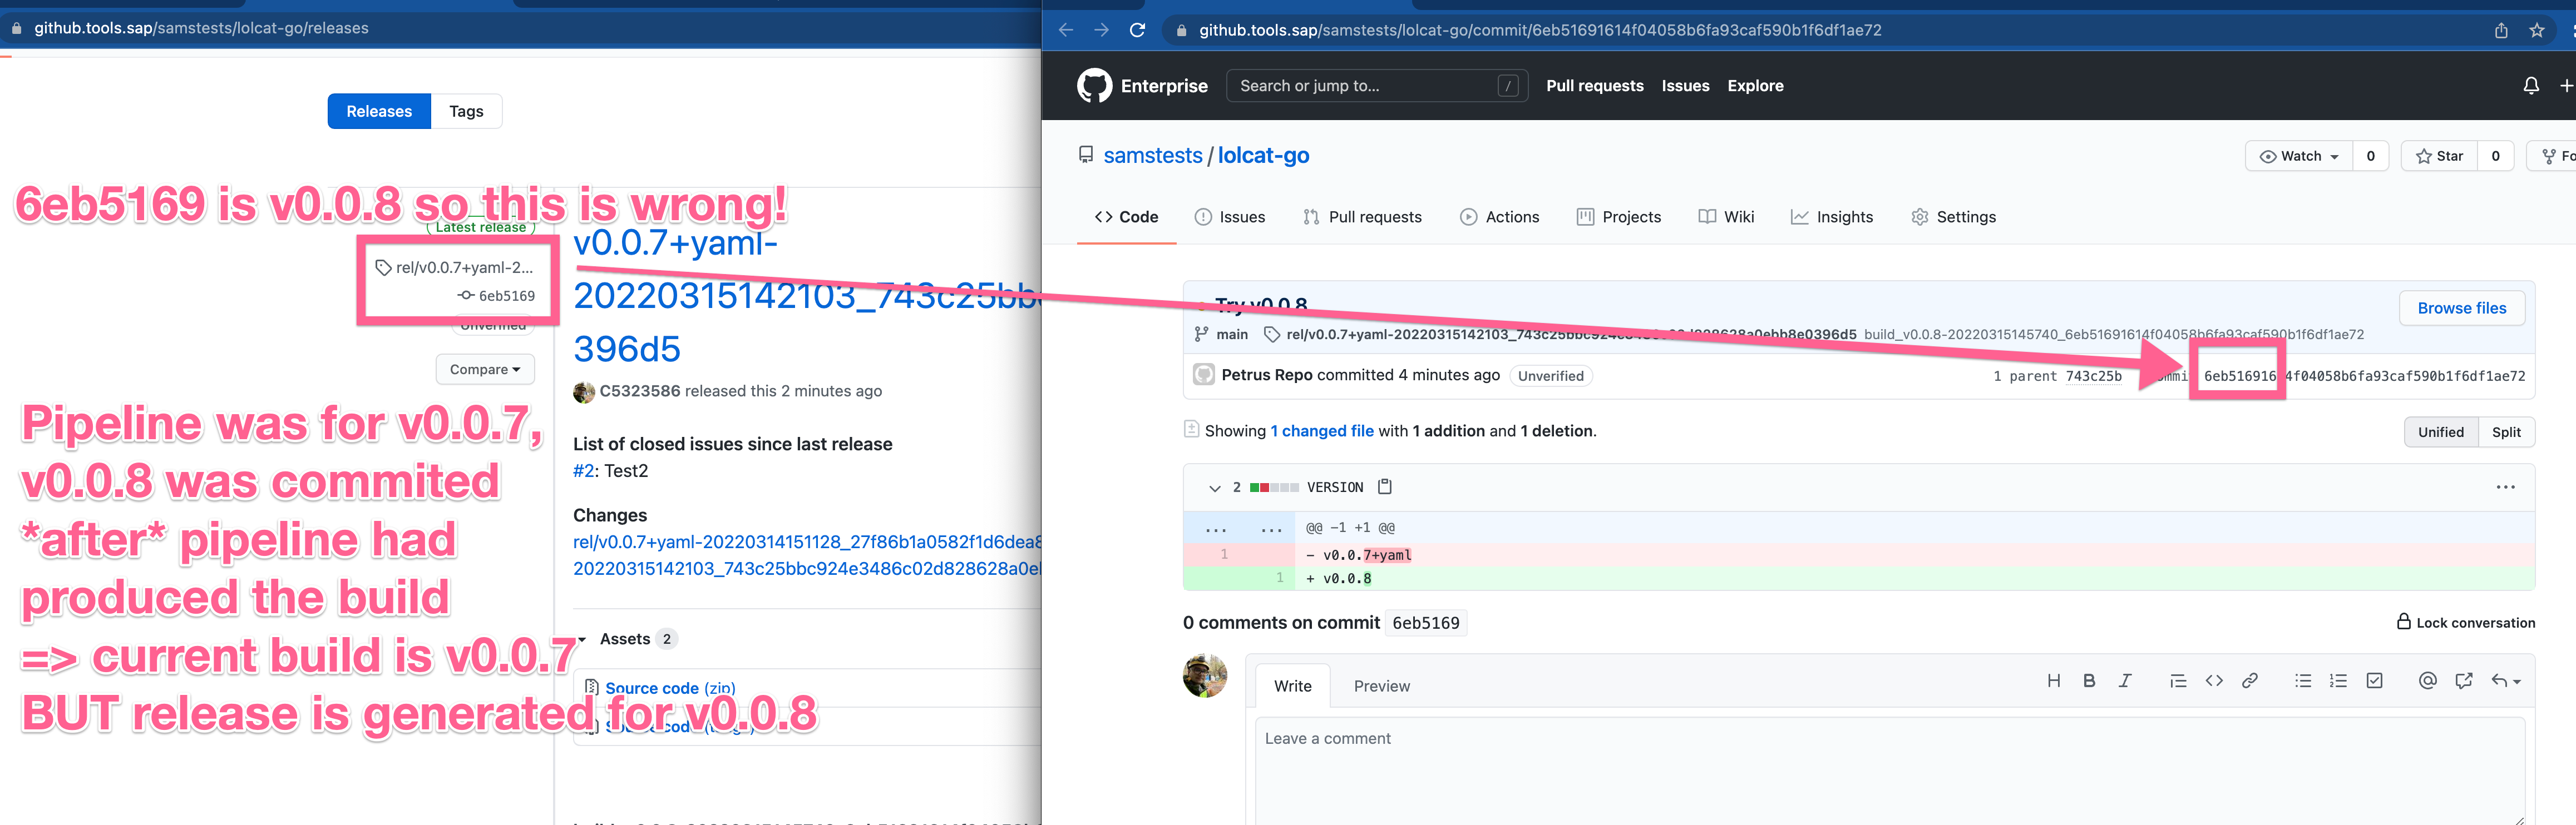
Task: Open issue #2 from the release notes
Action: tap(585, 469)
